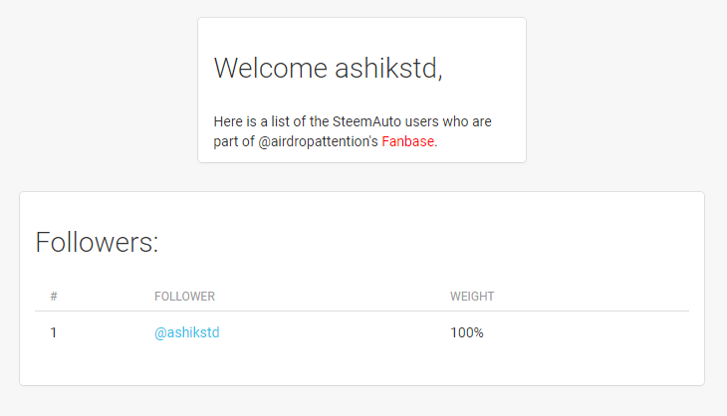Screen dimensions: 727x416
Task: Sort by the WEIGHT column header
Action: [x=472, y=297]
